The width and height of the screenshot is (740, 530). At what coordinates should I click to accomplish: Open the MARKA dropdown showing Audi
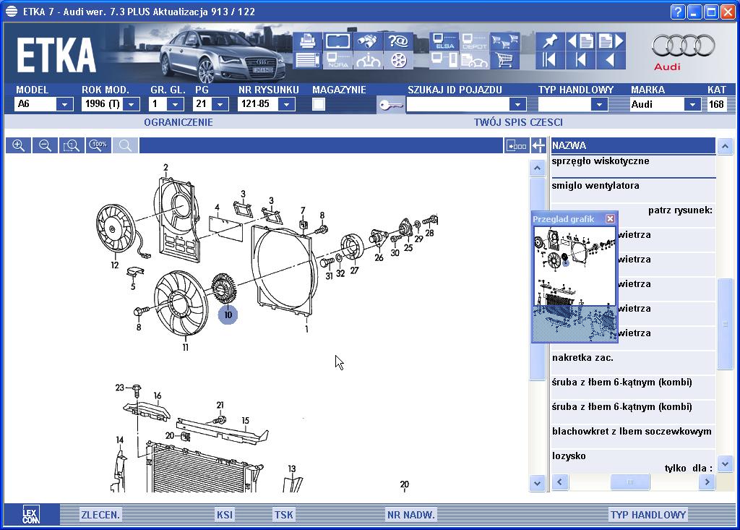(692, 104)
